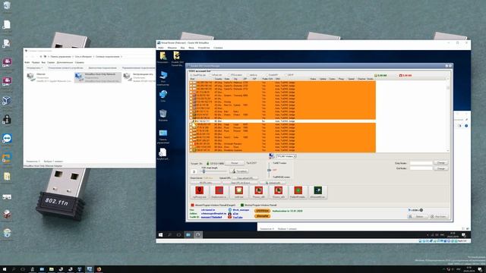Click the red YouTube icon in contact section
The image size is (486, 273).
229,218
